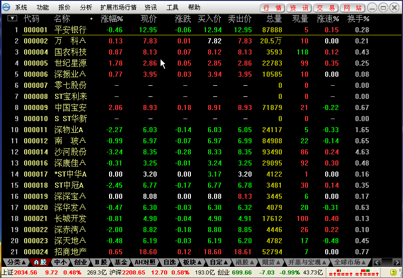Select the 深赤湾A stock
403x278 pixels.
pos(201,230)
